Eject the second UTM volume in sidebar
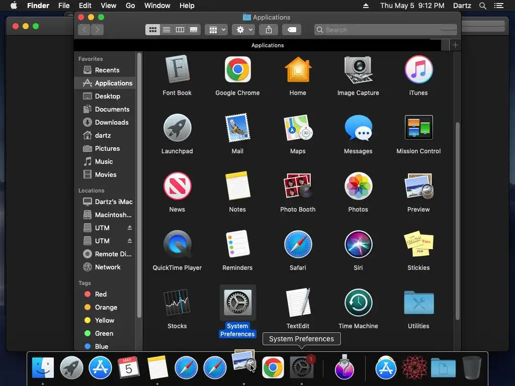This screenshot has width=515, height=386. [x=130, y=241]
